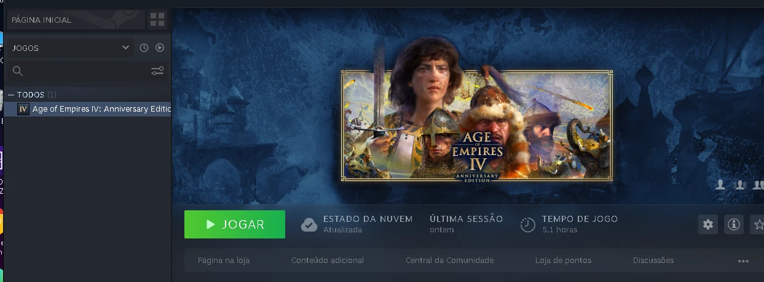Viewport: 764px width, 282px height.
Task: Open game settings gear icon
Action: [708, 224]
